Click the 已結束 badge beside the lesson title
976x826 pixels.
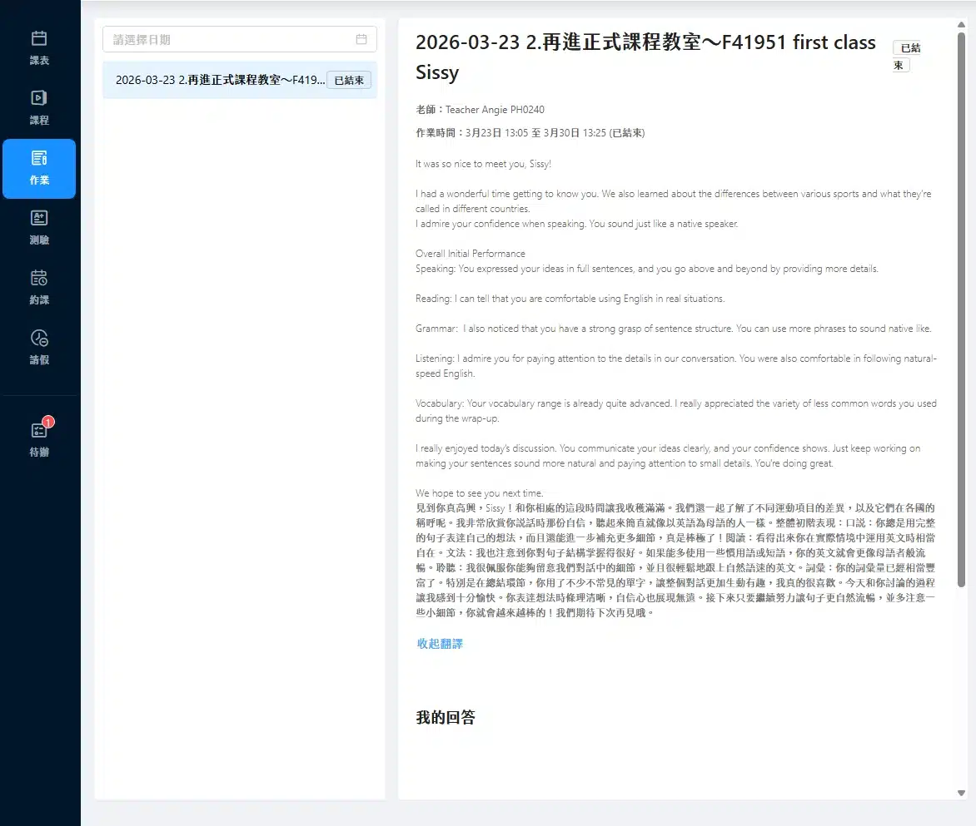click(x=908, y=57)
